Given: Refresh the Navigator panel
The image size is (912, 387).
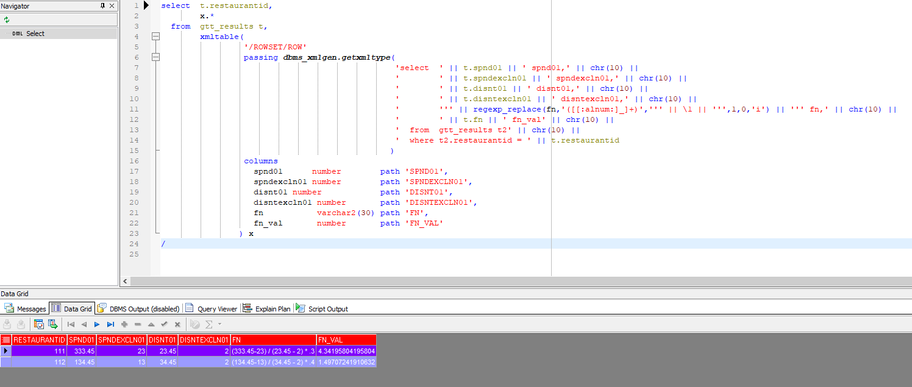Looking at the screenshot, I should coord(7,20).
